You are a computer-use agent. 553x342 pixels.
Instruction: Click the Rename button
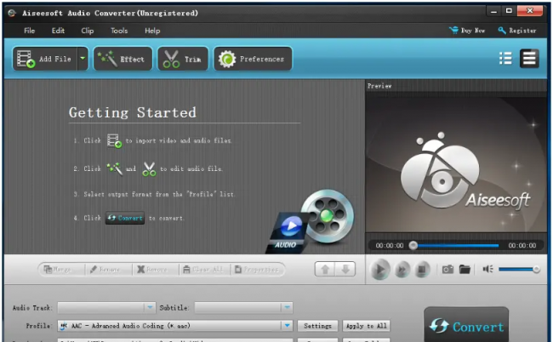tap(105, 270)
